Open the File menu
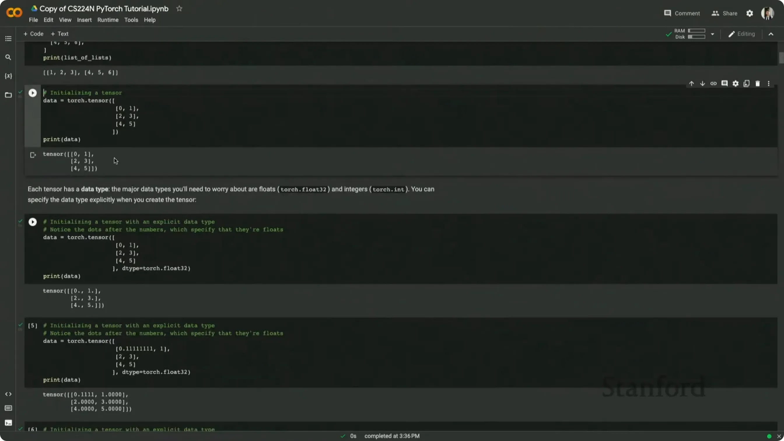 [33, 20]
